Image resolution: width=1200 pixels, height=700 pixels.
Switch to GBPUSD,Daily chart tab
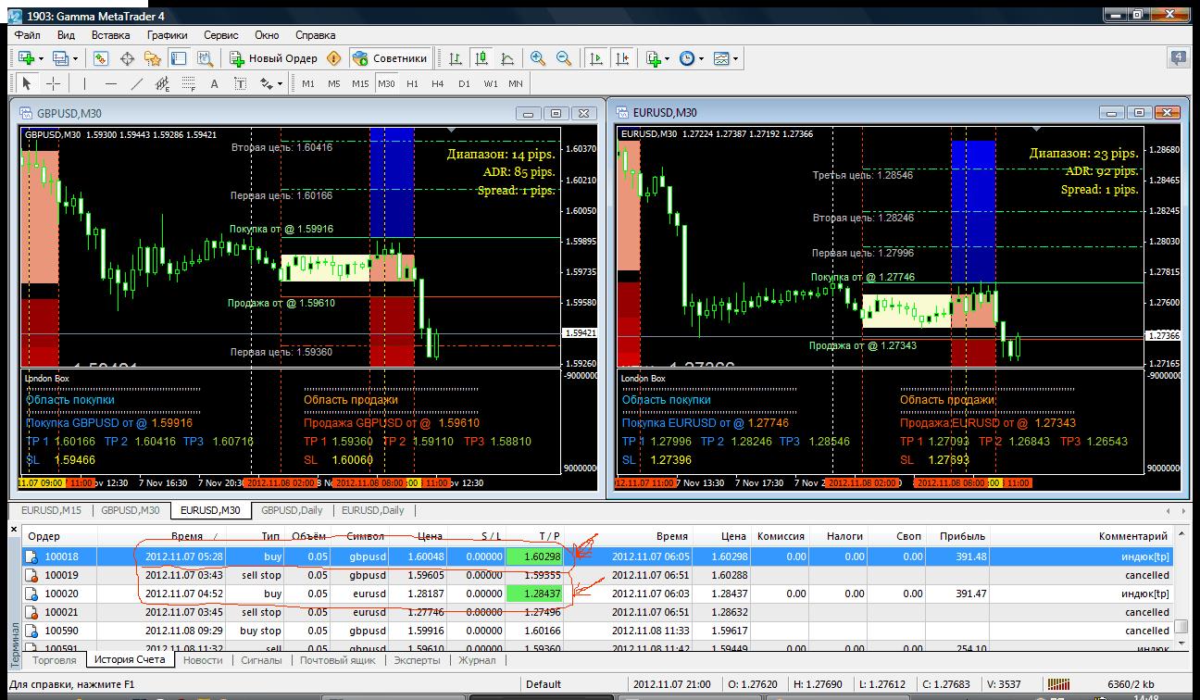[x=292, y=510]
